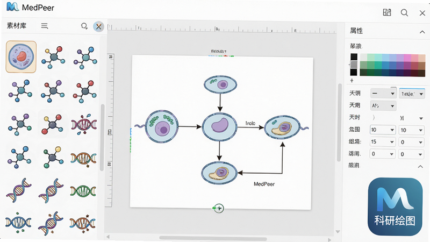430x242 pixels.
Task: Click the scroll-down arrow beside the canvas
Action: tap(338, 232)
